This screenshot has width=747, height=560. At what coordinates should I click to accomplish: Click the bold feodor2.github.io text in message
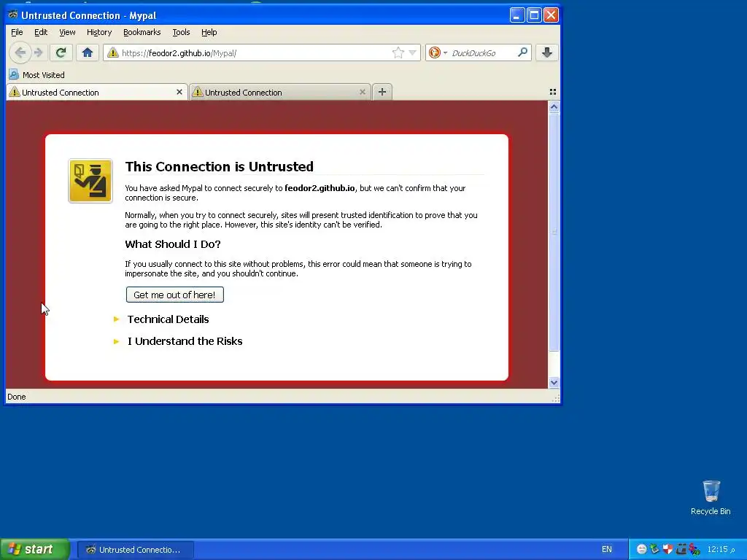point(320,188)
